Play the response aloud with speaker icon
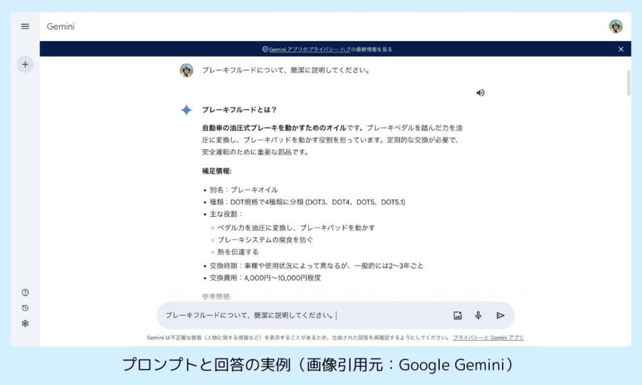The image size is (642, 385). [480, 92]
